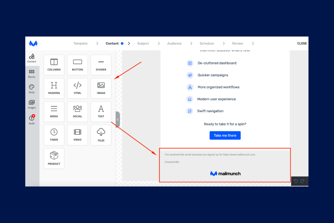Click the chevron next to Review

(x=253, y=43)
